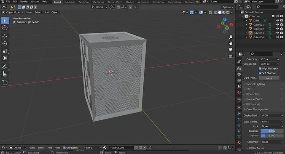
Task: Open the Look dropdown
Action: point(272,126)
